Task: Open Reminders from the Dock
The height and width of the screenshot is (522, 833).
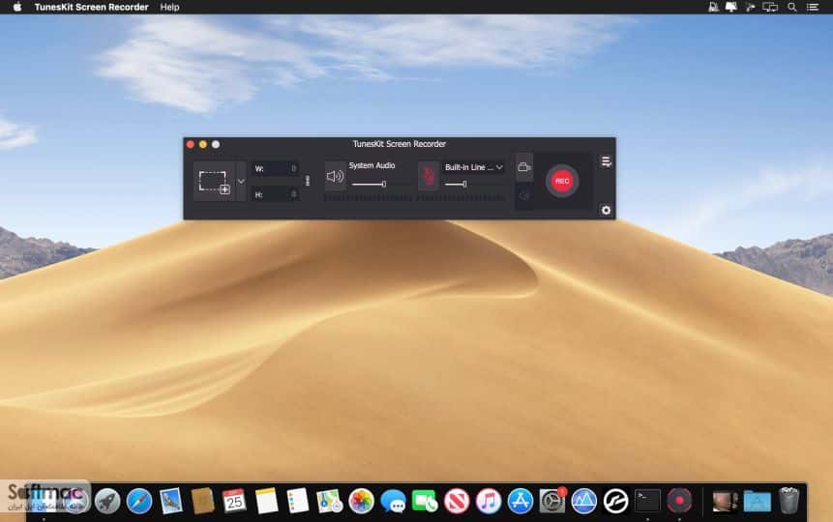Action: coord(298,501)
